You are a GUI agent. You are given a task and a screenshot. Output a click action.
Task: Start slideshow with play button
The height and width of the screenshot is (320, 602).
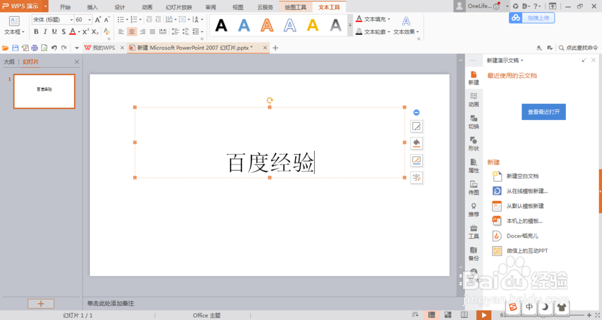484,315
